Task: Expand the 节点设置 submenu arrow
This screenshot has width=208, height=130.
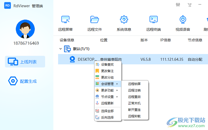Action: [x=117, y=97]
